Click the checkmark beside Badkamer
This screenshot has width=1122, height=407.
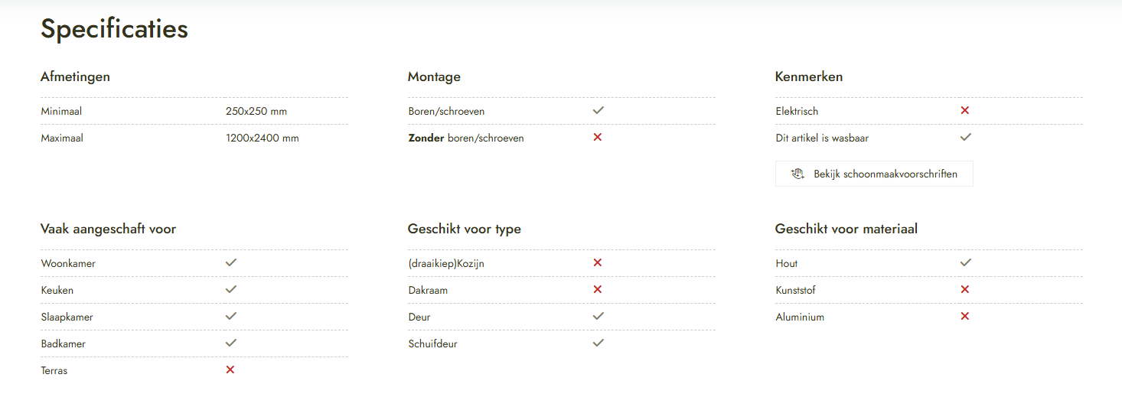231,343
